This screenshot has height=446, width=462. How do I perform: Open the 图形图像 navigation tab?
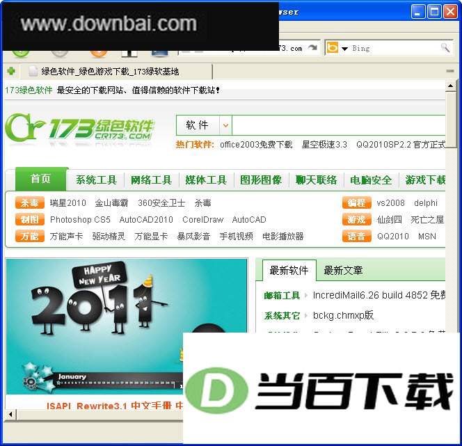tap(261, 180)
